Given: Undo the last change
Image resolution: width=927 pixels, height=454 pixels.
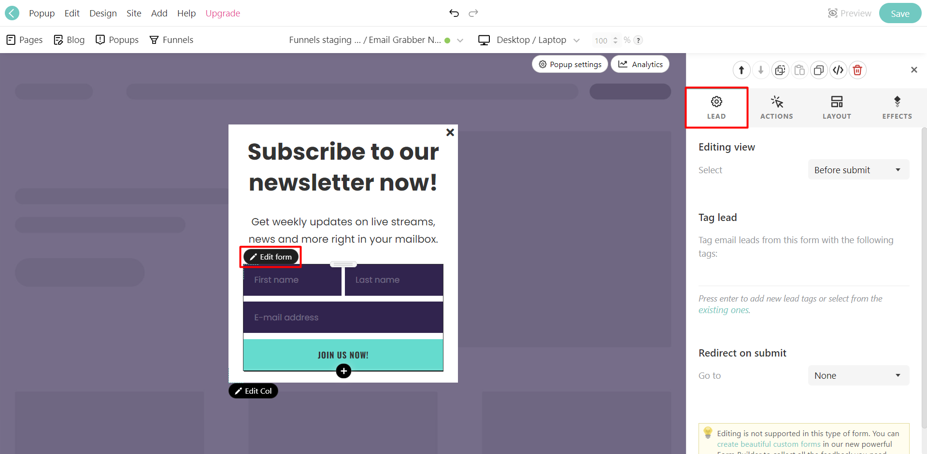Looking at the screenshot, I should pos(454,13).
